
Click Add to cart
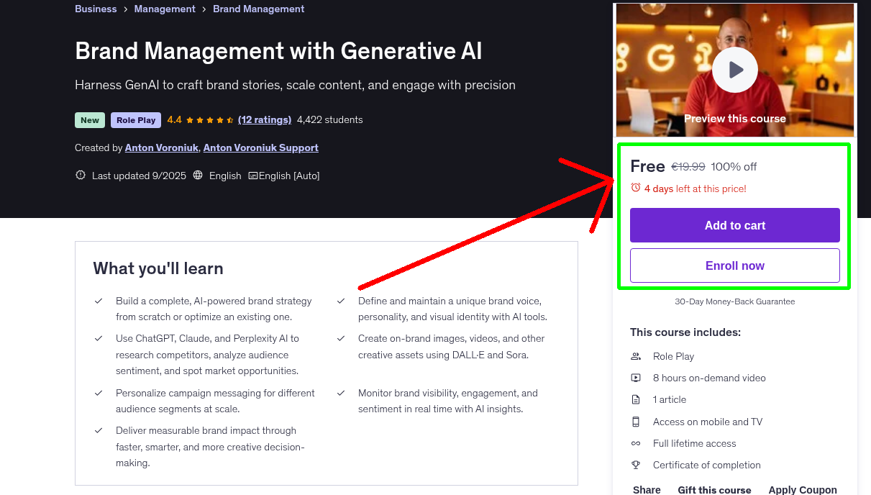(734, 224)
